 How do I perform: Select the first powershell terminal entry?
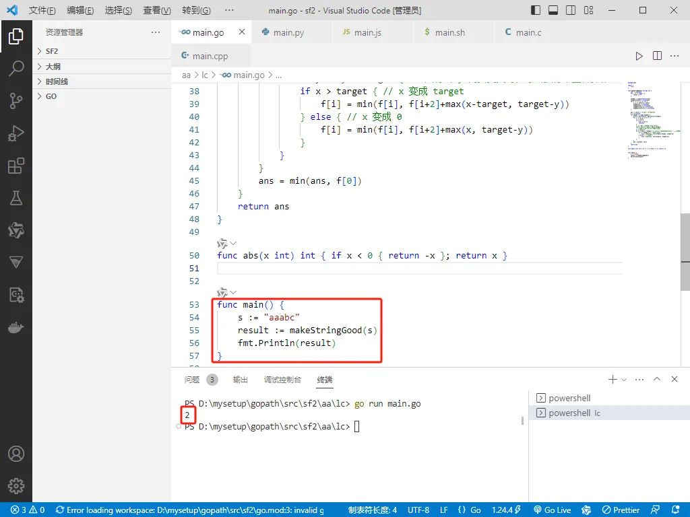tap(609, 398)
